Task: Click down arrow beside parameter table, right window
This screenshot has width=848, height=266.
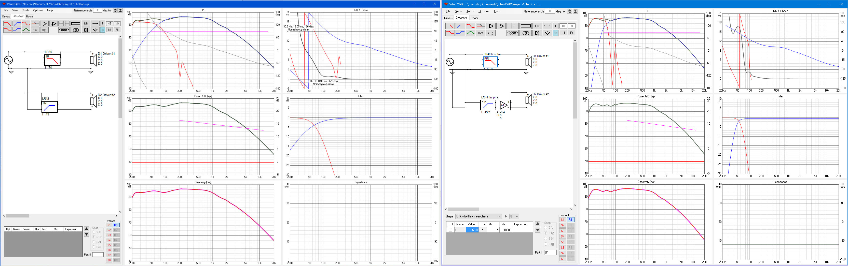Action: (538, 230)
